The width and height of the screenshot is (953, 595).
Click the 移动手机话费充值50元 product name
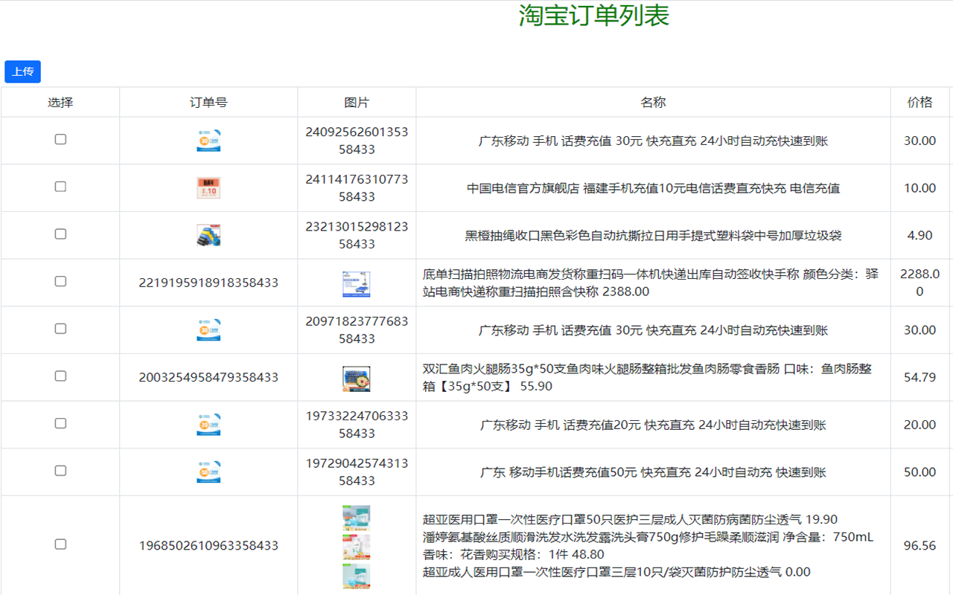pos(653,472)
